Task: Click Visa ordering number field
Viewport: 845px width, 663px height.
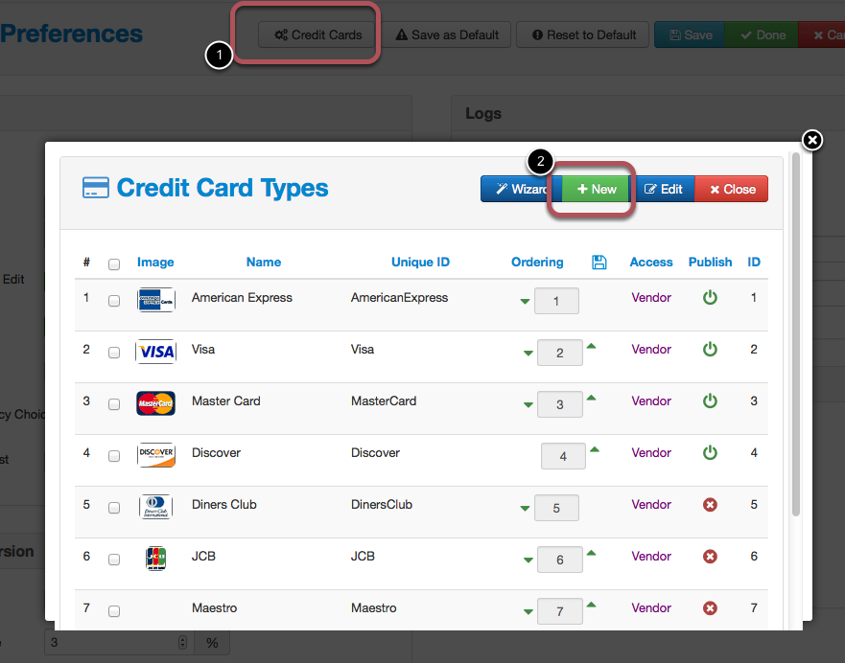Action: click(x=560, y=353)
